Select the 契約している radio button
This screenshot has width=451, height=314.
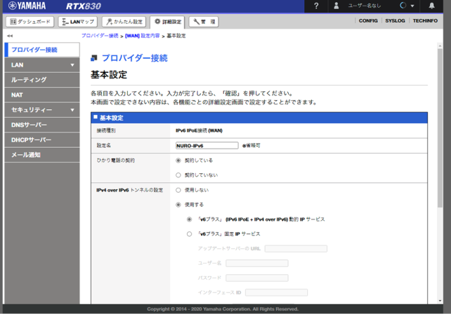pyautogui.click(x=178, y=161)
